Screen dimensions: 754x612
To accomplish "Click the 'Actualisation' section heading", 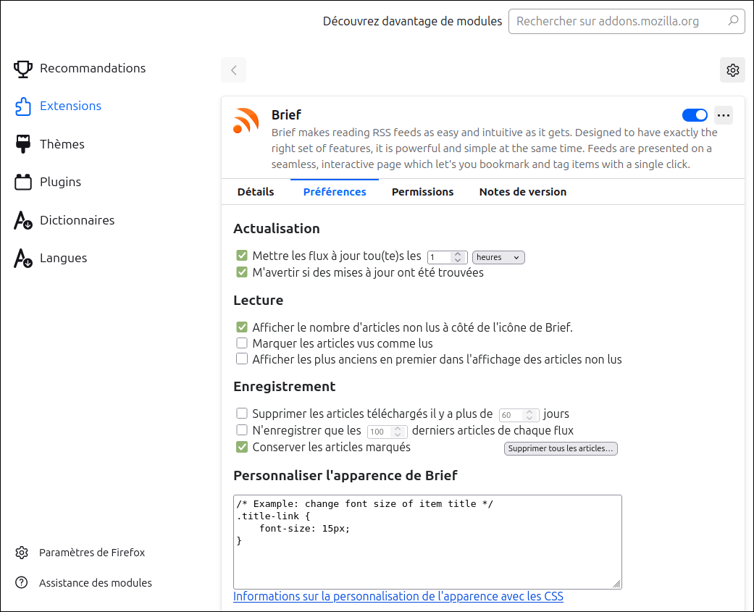I will pos(277,228).
